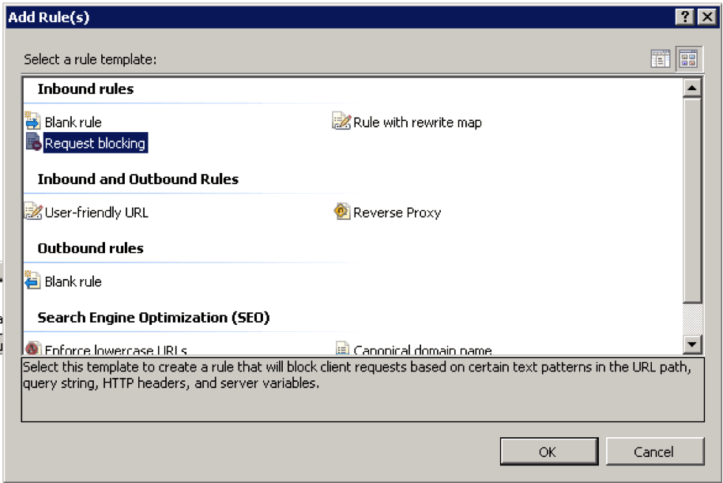Click the scrollbar up arrow
This screenshot has height=483, width=723.
(692, 89)
